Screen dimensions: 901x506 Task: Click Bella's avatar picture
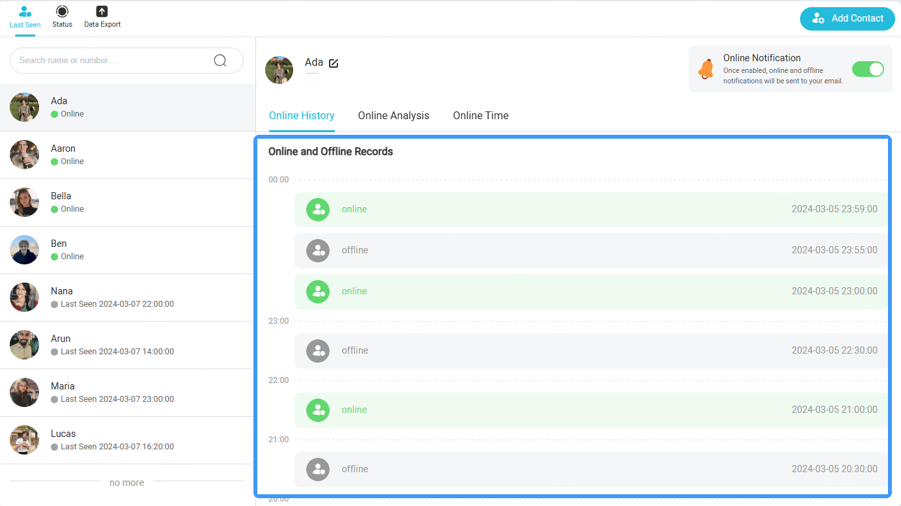click(x=25, y=203)
